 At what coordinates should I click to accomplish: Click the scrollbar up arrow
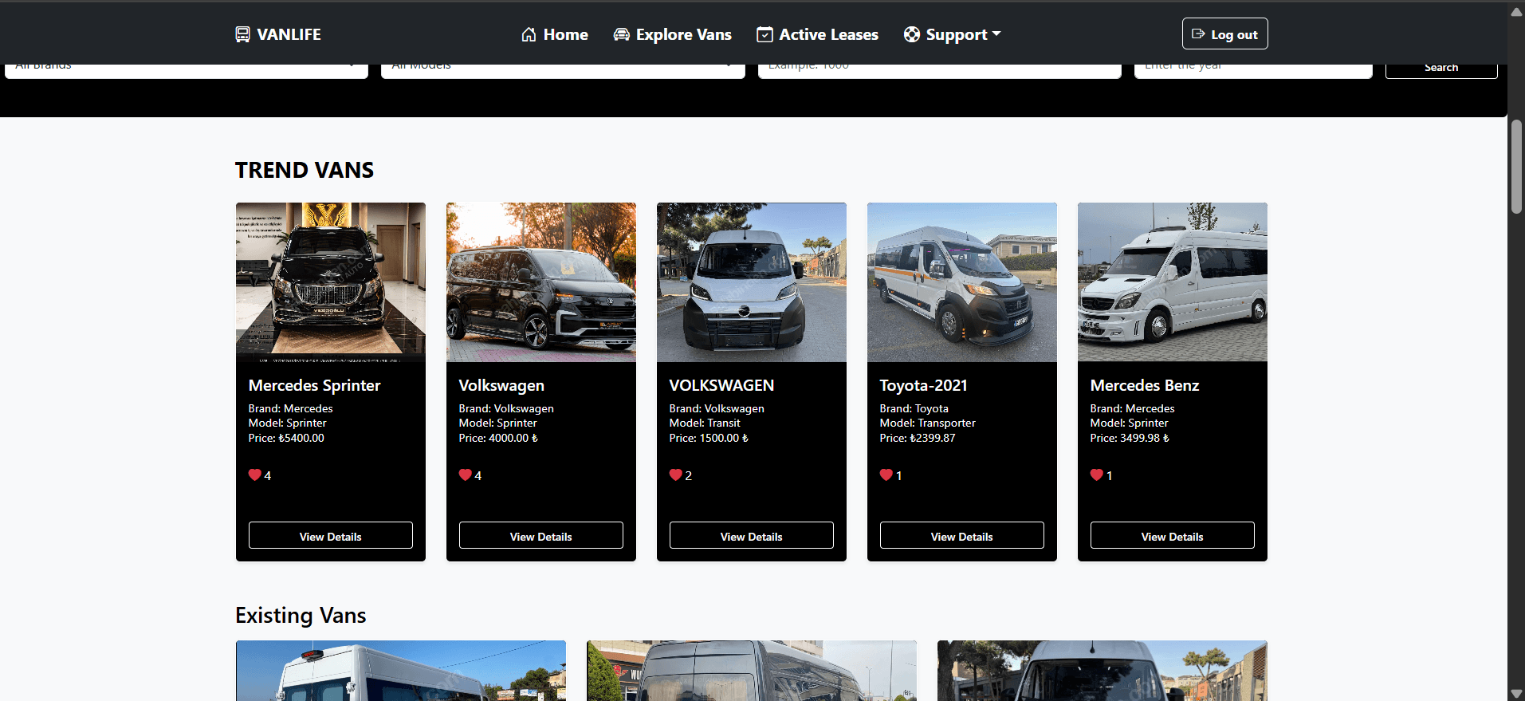(x=1516, y=11)
